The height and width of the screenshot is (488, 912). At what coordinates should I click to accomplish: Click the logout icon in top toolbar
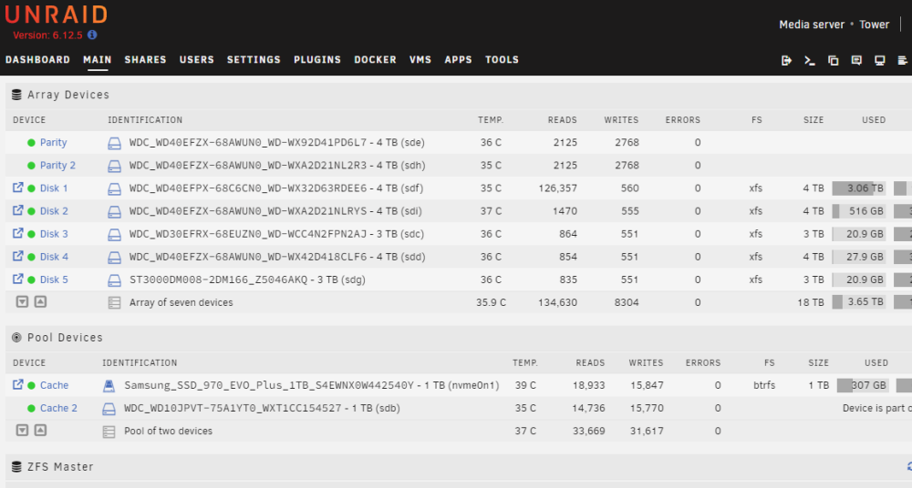click(786, 60)
